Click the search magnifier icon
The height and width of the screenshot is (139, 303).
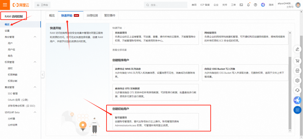click(148, 5)
